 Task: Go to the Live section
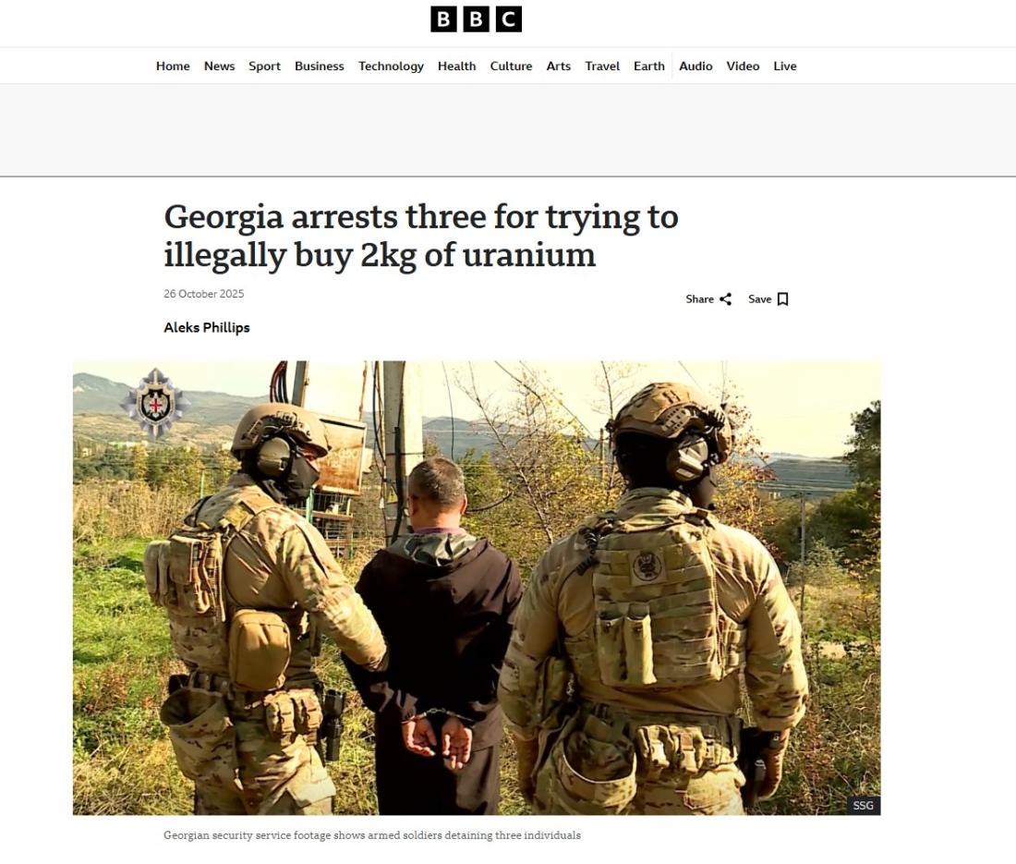[785, 67]
